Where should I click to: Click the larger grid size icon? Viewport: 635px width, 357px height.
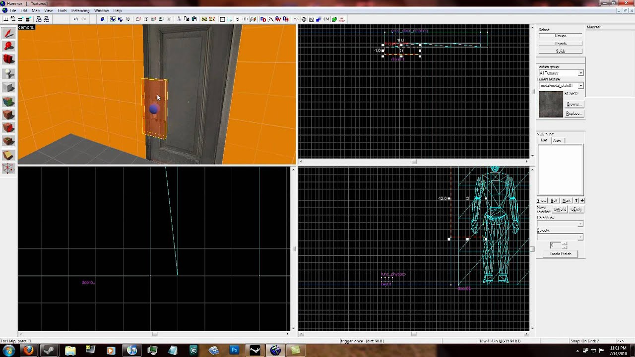coord(27,19)
